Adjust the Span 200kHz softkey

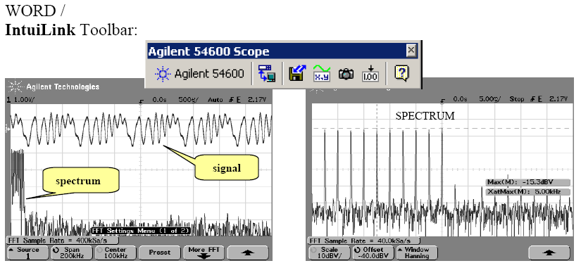click(72, 253)
